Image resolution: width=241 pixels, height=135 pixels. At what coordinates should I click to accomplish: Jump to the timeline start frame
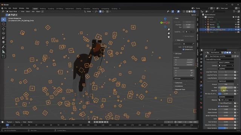(95, 122)
